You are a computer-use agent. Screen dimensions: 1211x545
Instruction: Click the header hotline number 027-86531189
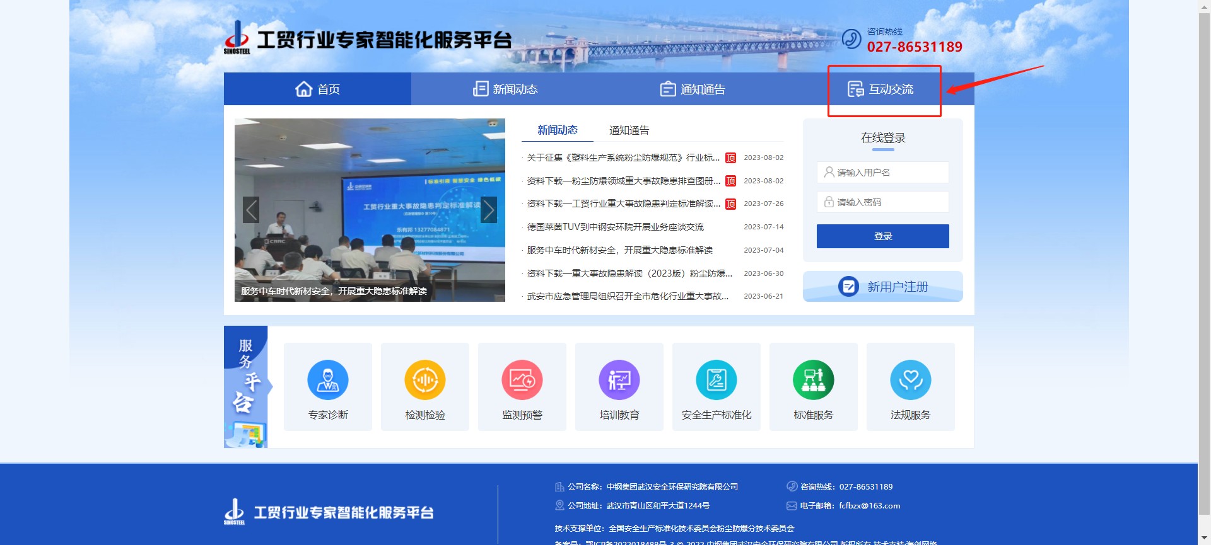915,47
